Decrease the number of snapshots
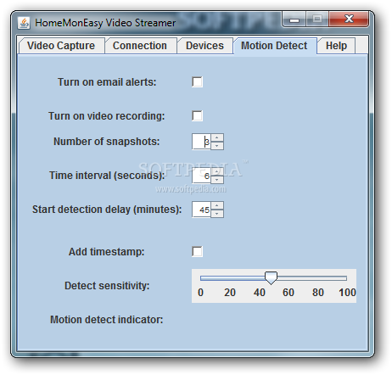Image resolution: width=392 pixels, height=375 pixels. pyautogui.click(x=217, y=146)
